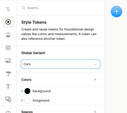
Task: Select the Style Tokens sidebar icon
Action: 8,22
